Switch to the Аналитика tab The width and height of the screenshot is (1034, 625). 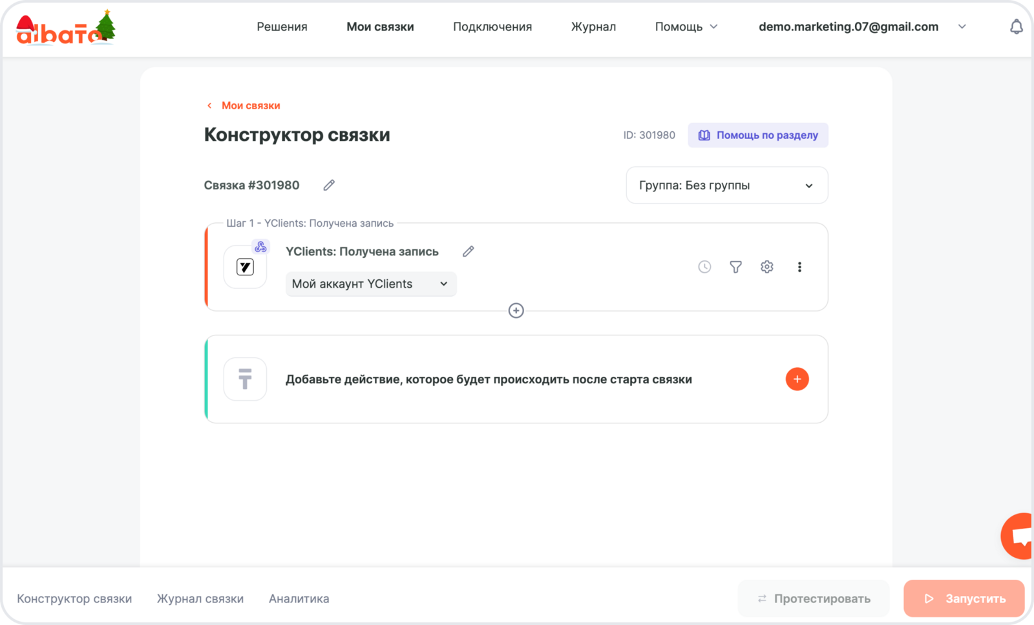(299, 599)
